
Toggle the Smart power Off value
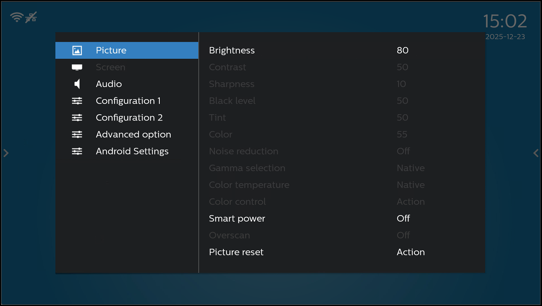pos(403,219)
